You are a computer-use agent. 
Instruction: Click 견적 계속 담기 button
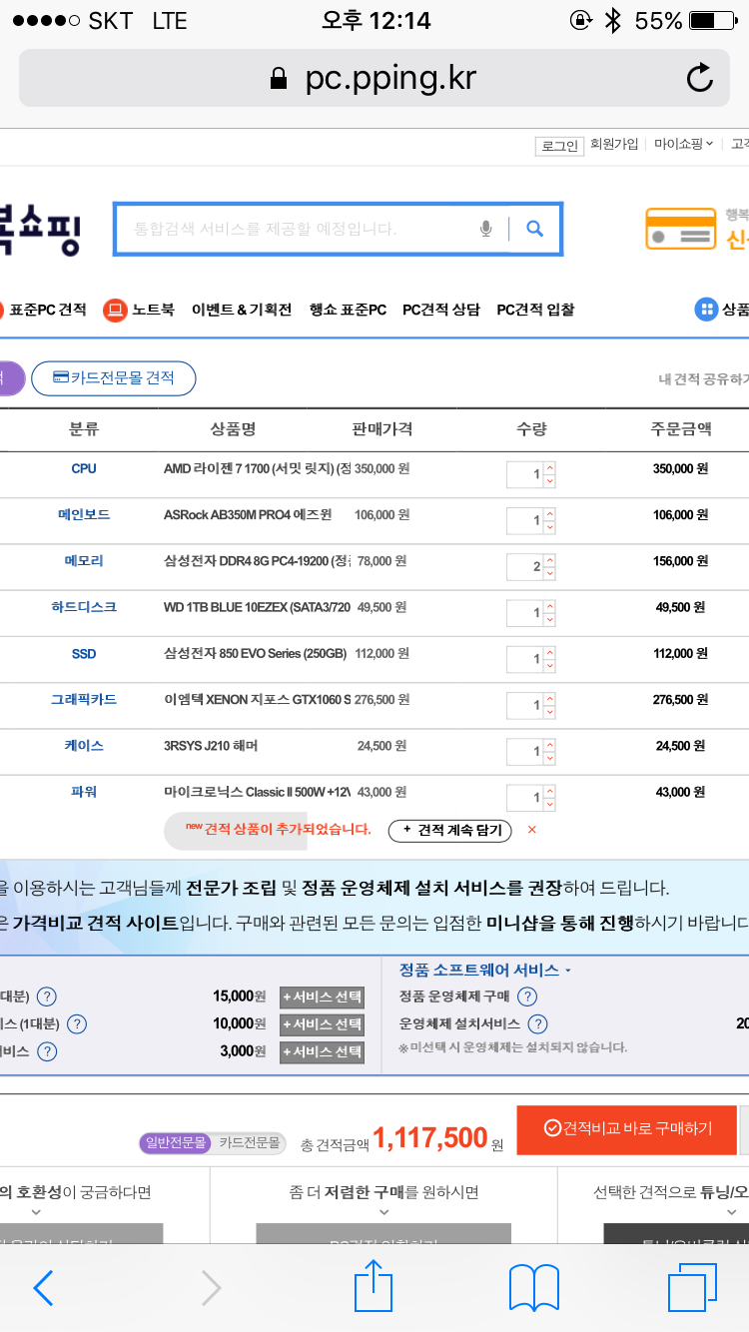tap(449, 831)
